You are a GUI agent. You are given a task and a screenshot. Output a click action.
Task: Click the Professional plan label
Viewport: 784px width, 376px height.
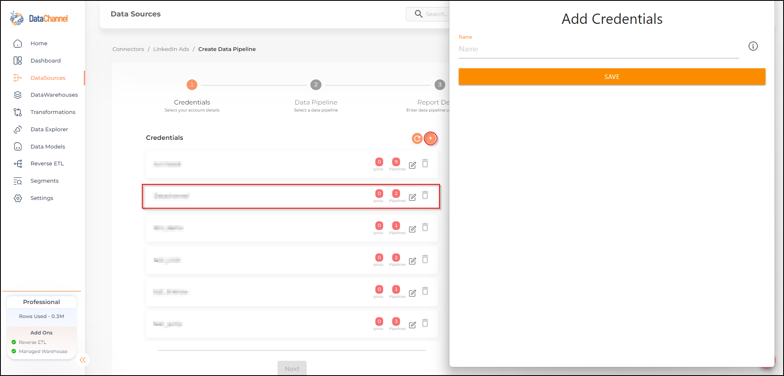42,302
